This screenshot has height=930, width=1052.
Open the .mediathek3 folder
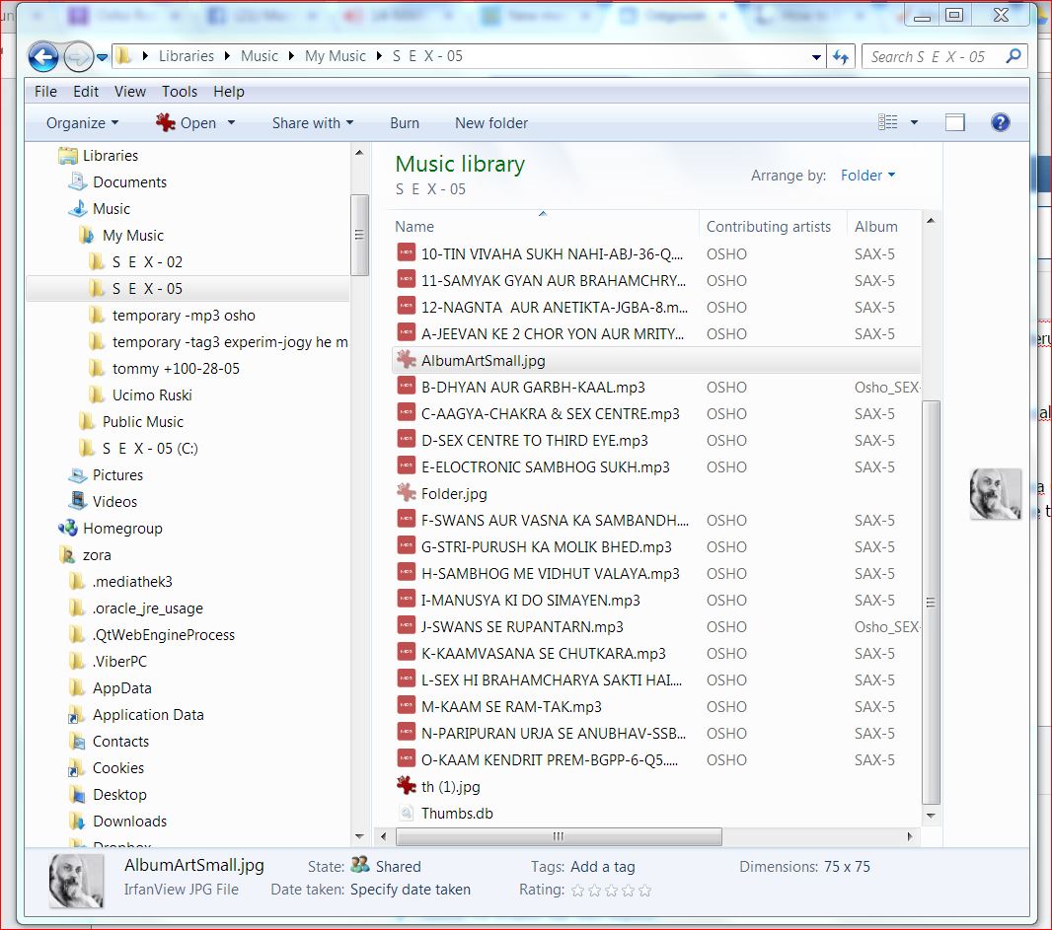[x=132, y=581]
